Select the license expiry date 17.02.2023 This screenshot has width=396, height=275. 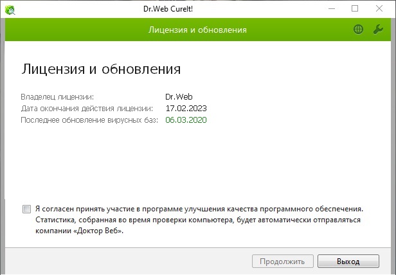186,109
